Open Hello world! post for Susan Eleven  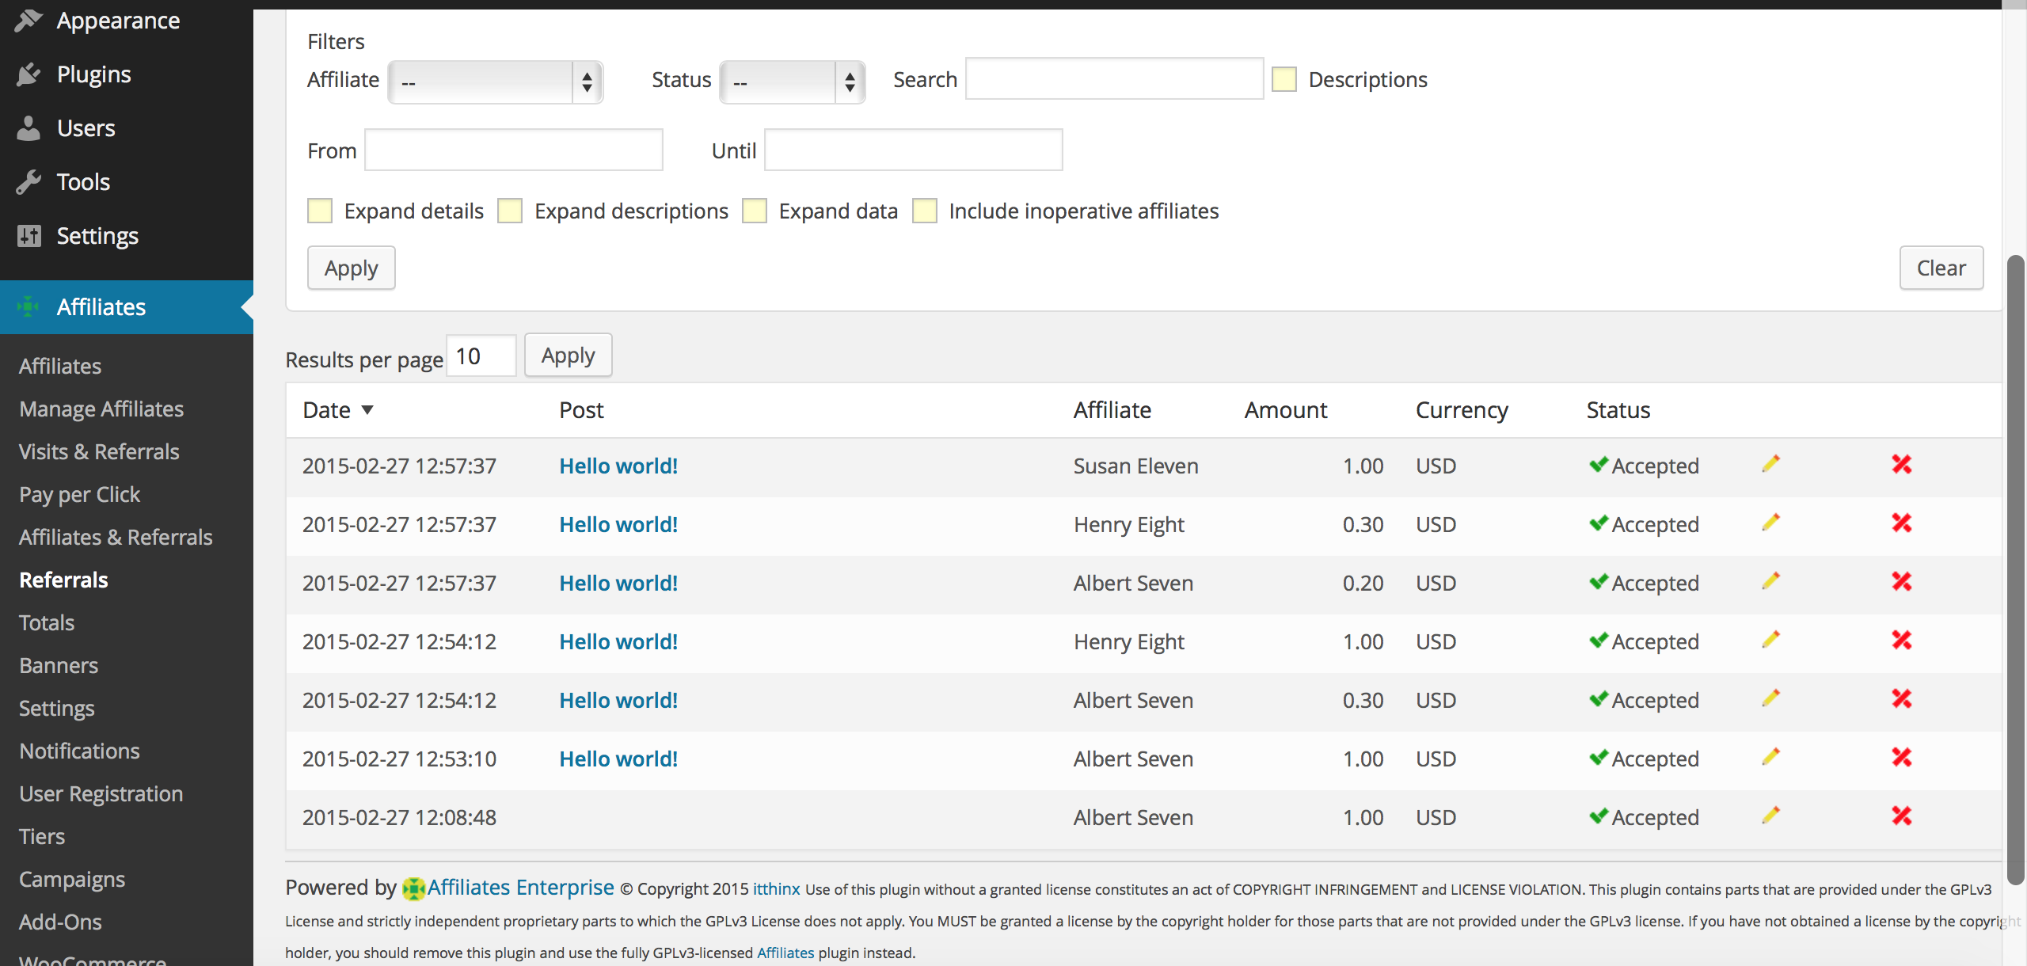click(x=618, y=466)
